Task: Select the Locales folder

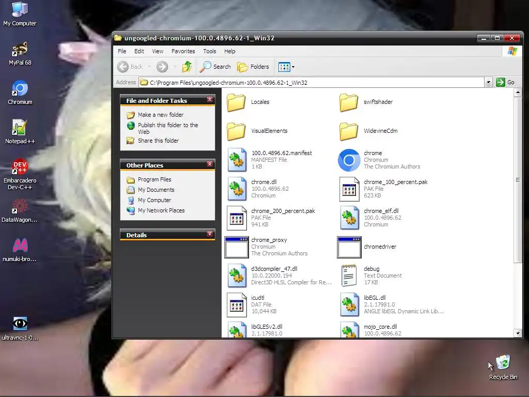Action: click(x=248, y=102)
